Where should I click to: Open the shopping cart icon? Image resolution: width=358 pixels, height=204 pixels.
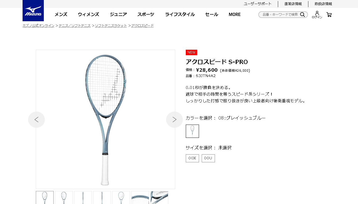coord(329,15)
